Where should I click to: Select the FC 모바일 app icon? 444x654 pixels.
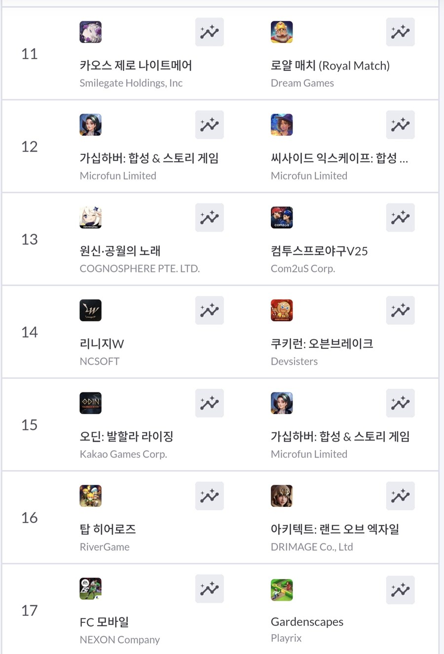point(90,588)
